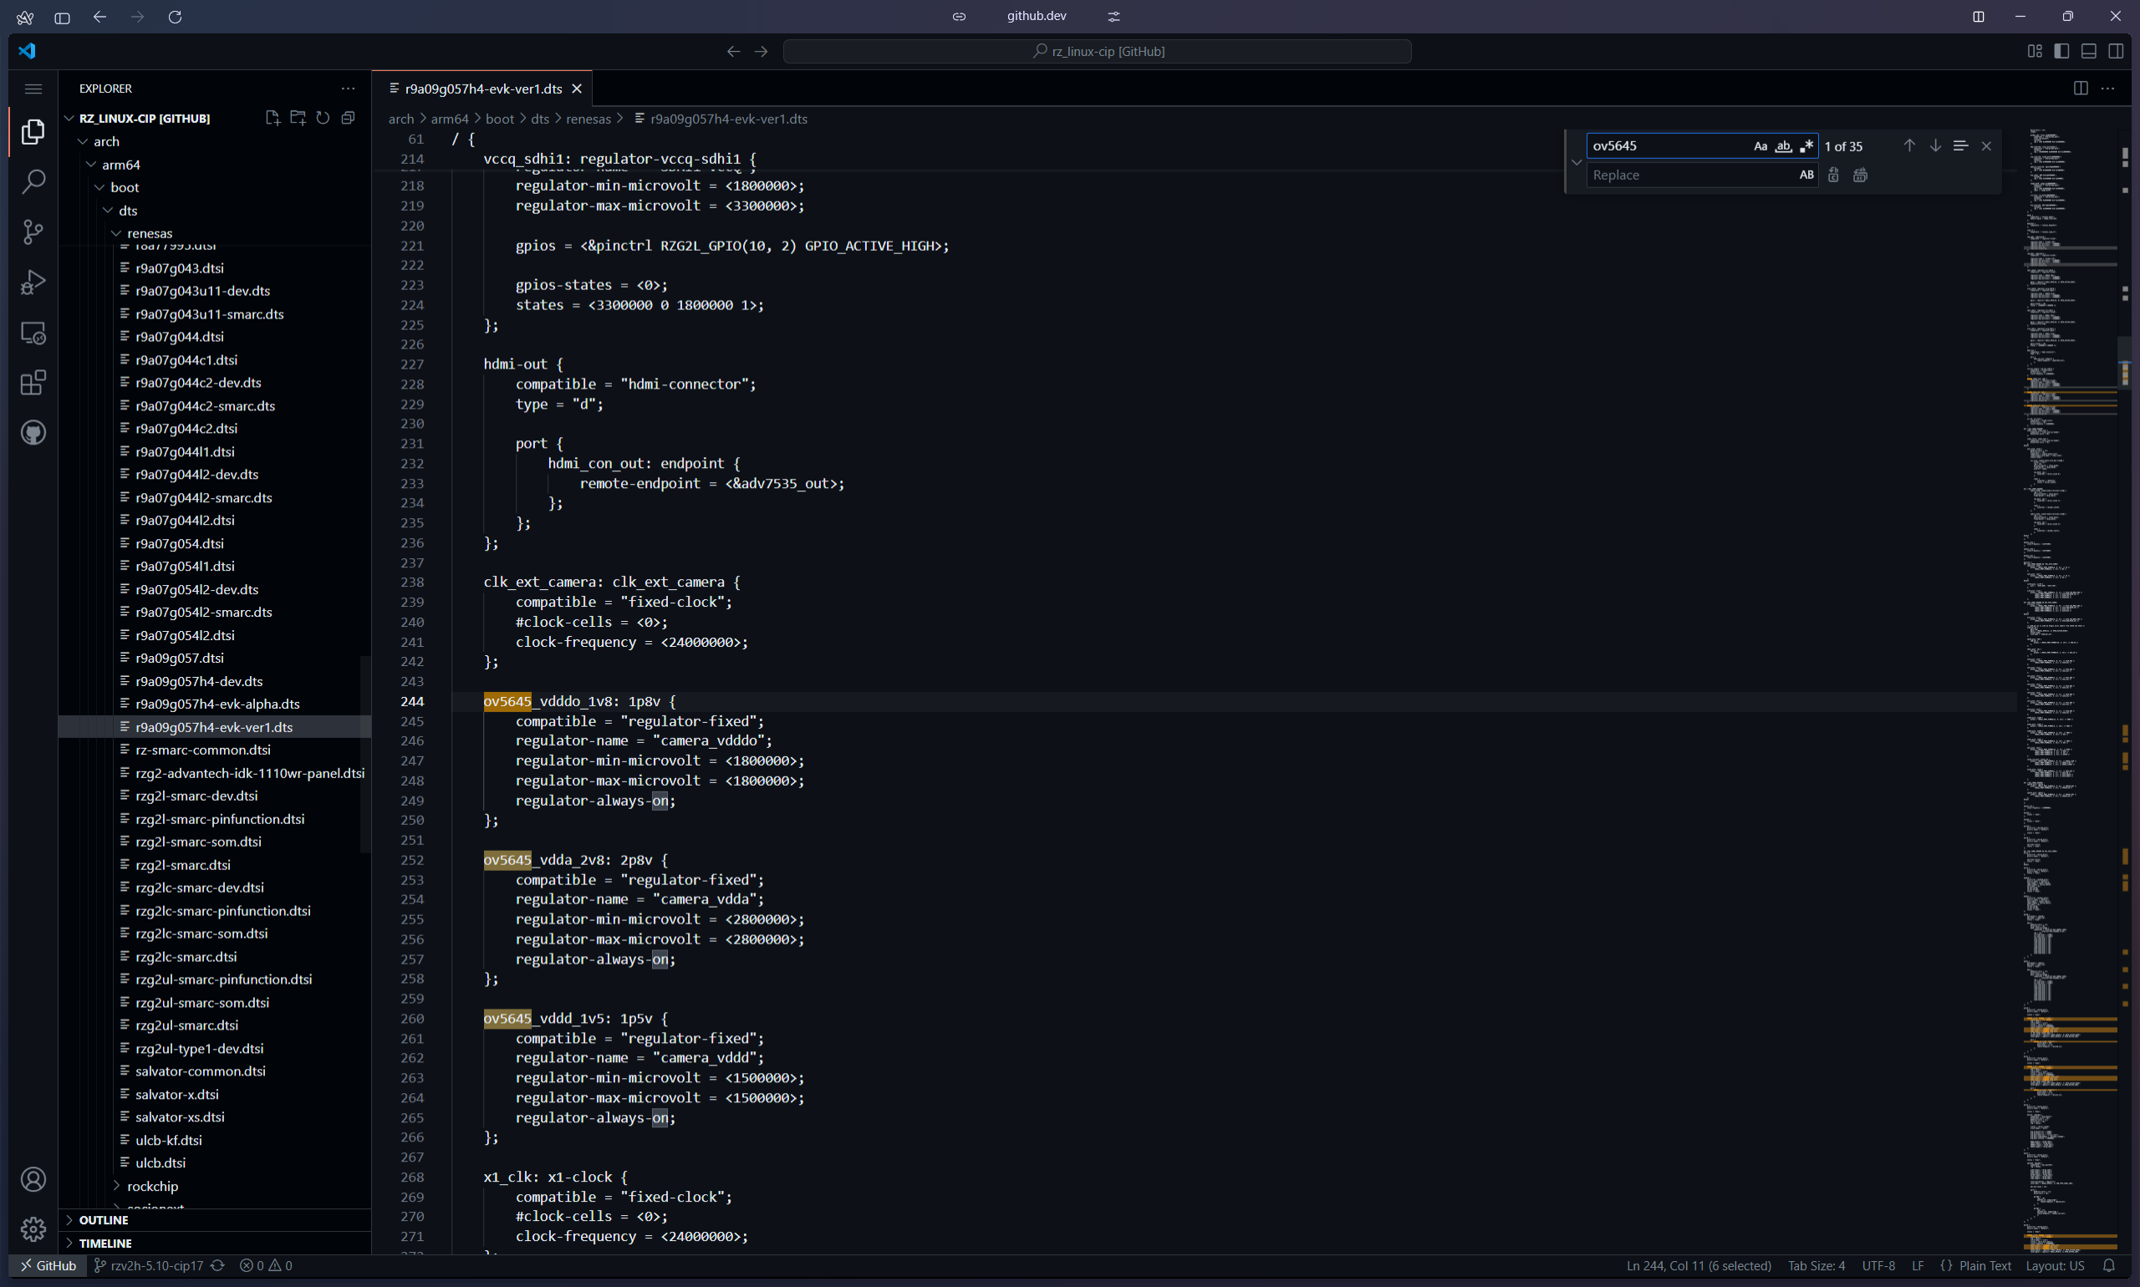2140x1287 pixels.
Task: Open the Explorer view in activity bar
Action: [x=33, y=132]
